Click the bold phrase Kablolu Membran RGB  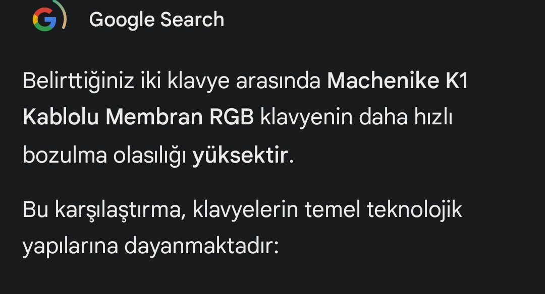click(x=138, y=117)
